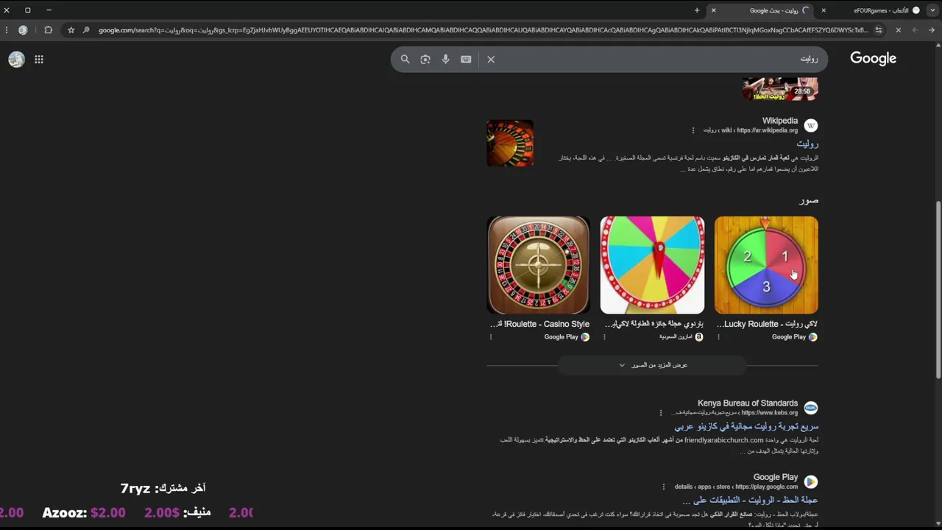
Task: Stop loading the current page
Action: coord(898,30)
